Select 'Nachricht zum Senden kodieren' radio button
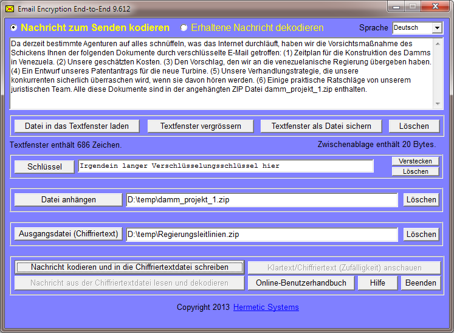 click(x=15, y=28)
